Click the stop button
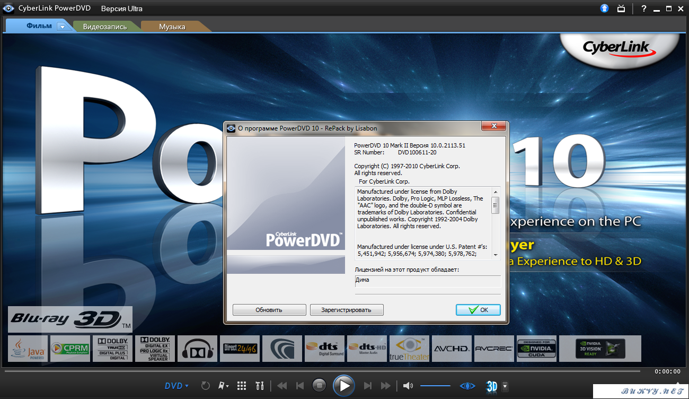The height and width of the screenshot is (399, 689). tap(319, 385)
